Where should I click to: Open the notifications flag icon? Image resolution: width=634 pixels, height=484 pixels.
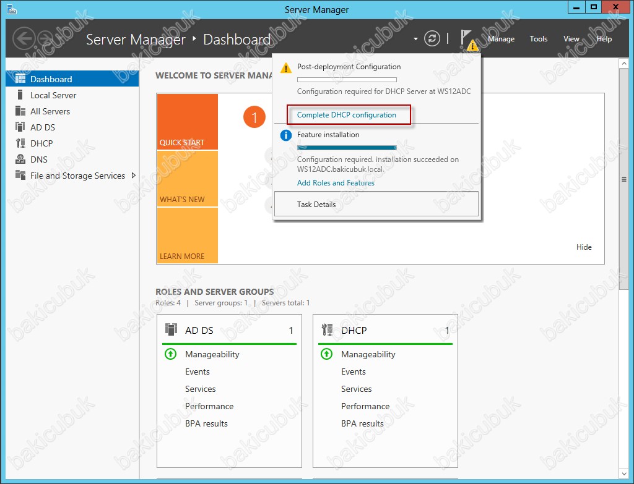click(x=468, y=40)
